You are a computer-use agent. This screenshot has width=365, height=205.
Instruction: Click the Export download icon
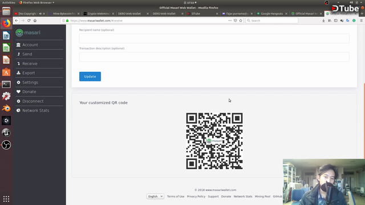(x=18, y=73)
